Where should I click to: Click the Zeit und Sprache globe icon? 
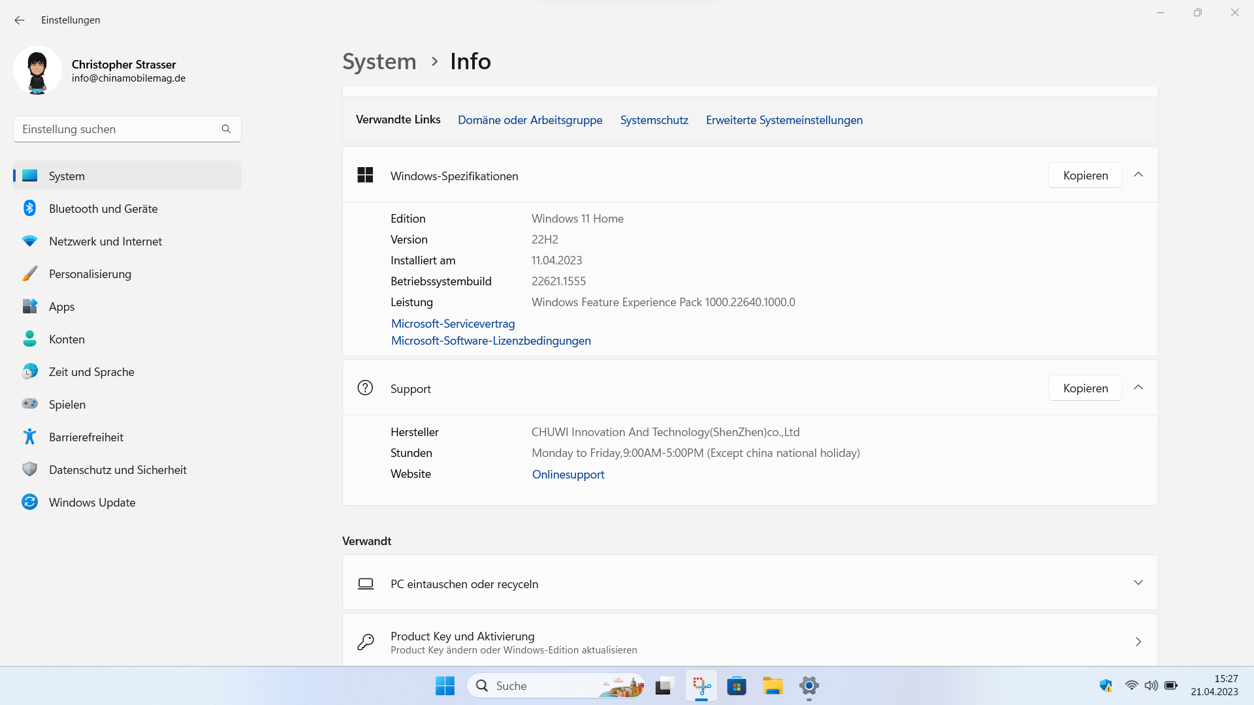[29, 371]
